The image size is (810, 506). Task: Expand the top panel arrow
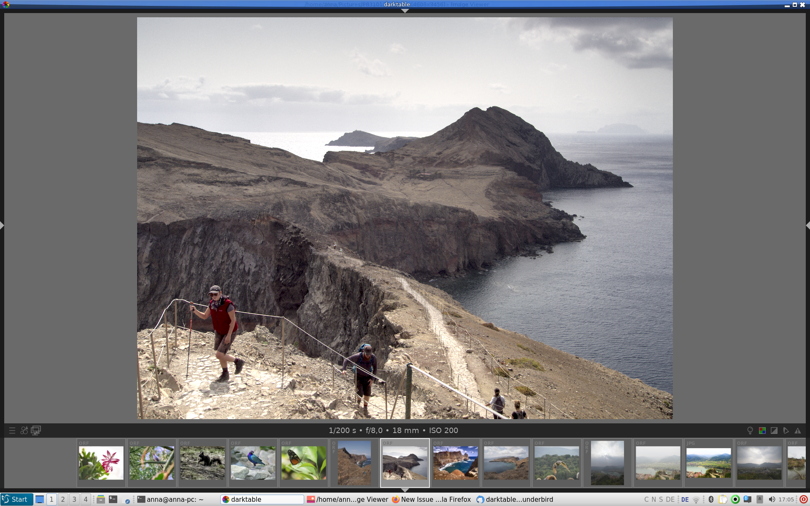pos(405,11)
